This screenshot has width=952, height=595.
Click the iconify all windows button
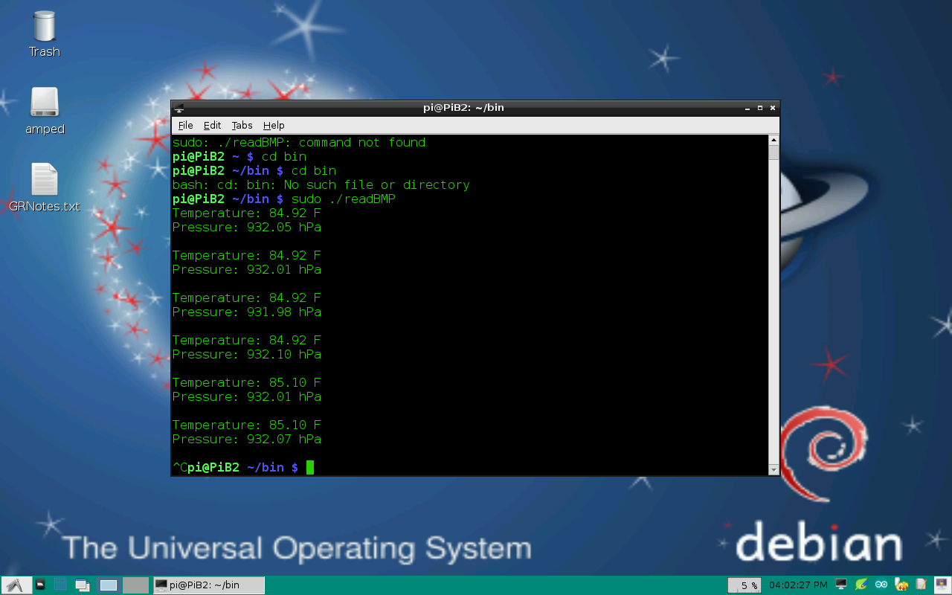coord(83,585)
